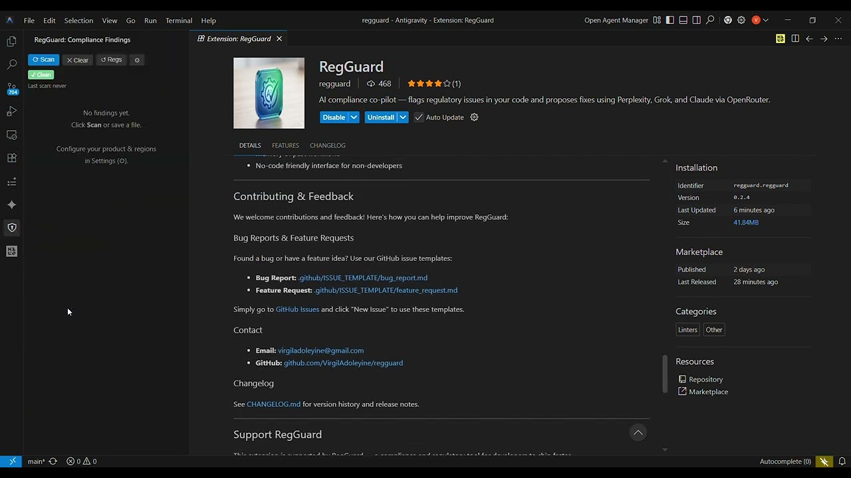Toggle the secondary side bar visibility
The image size is (851, 478).
click(x=696, y=21)
